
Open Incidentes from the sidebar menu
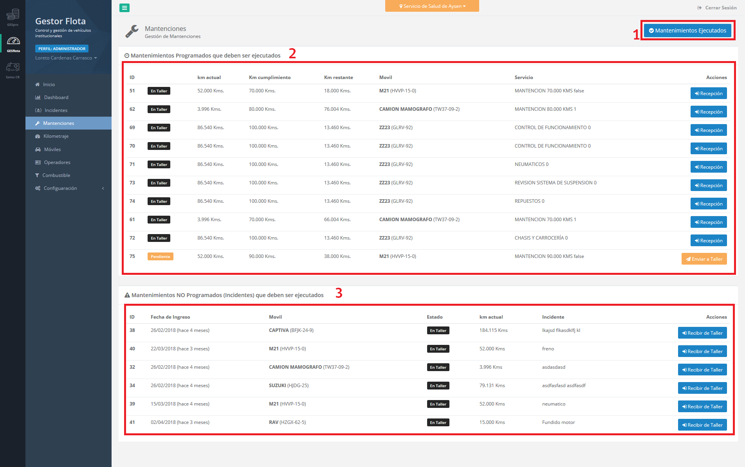(56, 110)
